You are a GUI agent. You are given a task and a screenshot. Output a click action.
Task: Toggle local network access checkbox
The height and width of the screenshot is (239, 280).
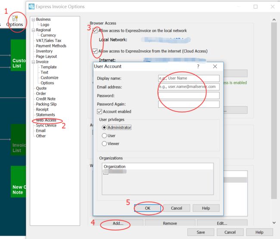(x=95, y=31)
